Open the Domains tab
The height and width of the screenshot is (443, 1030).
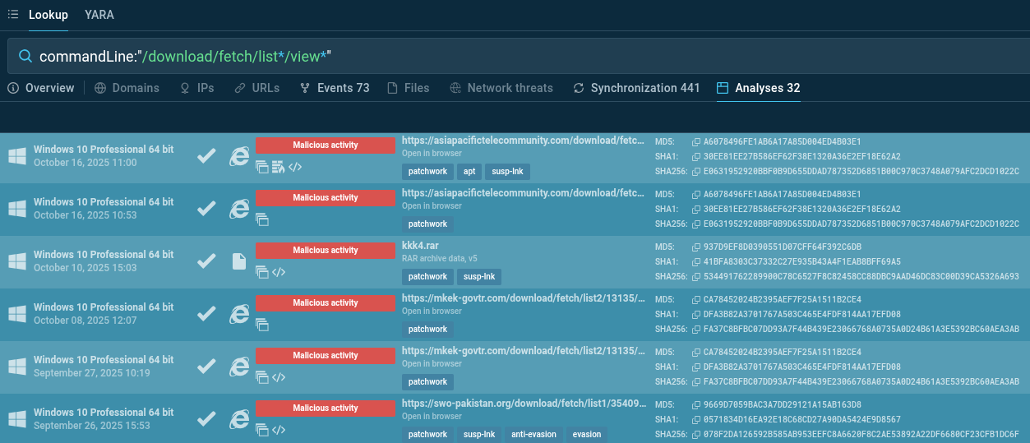pyautogui.click(x=127, y=88)
